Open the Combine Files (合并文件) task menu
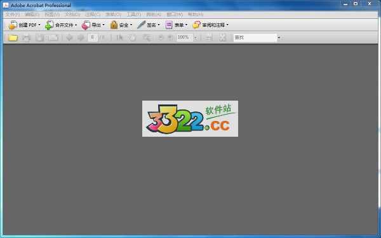The width and height of the screenshot is (381, 238). tap(61, 25)
